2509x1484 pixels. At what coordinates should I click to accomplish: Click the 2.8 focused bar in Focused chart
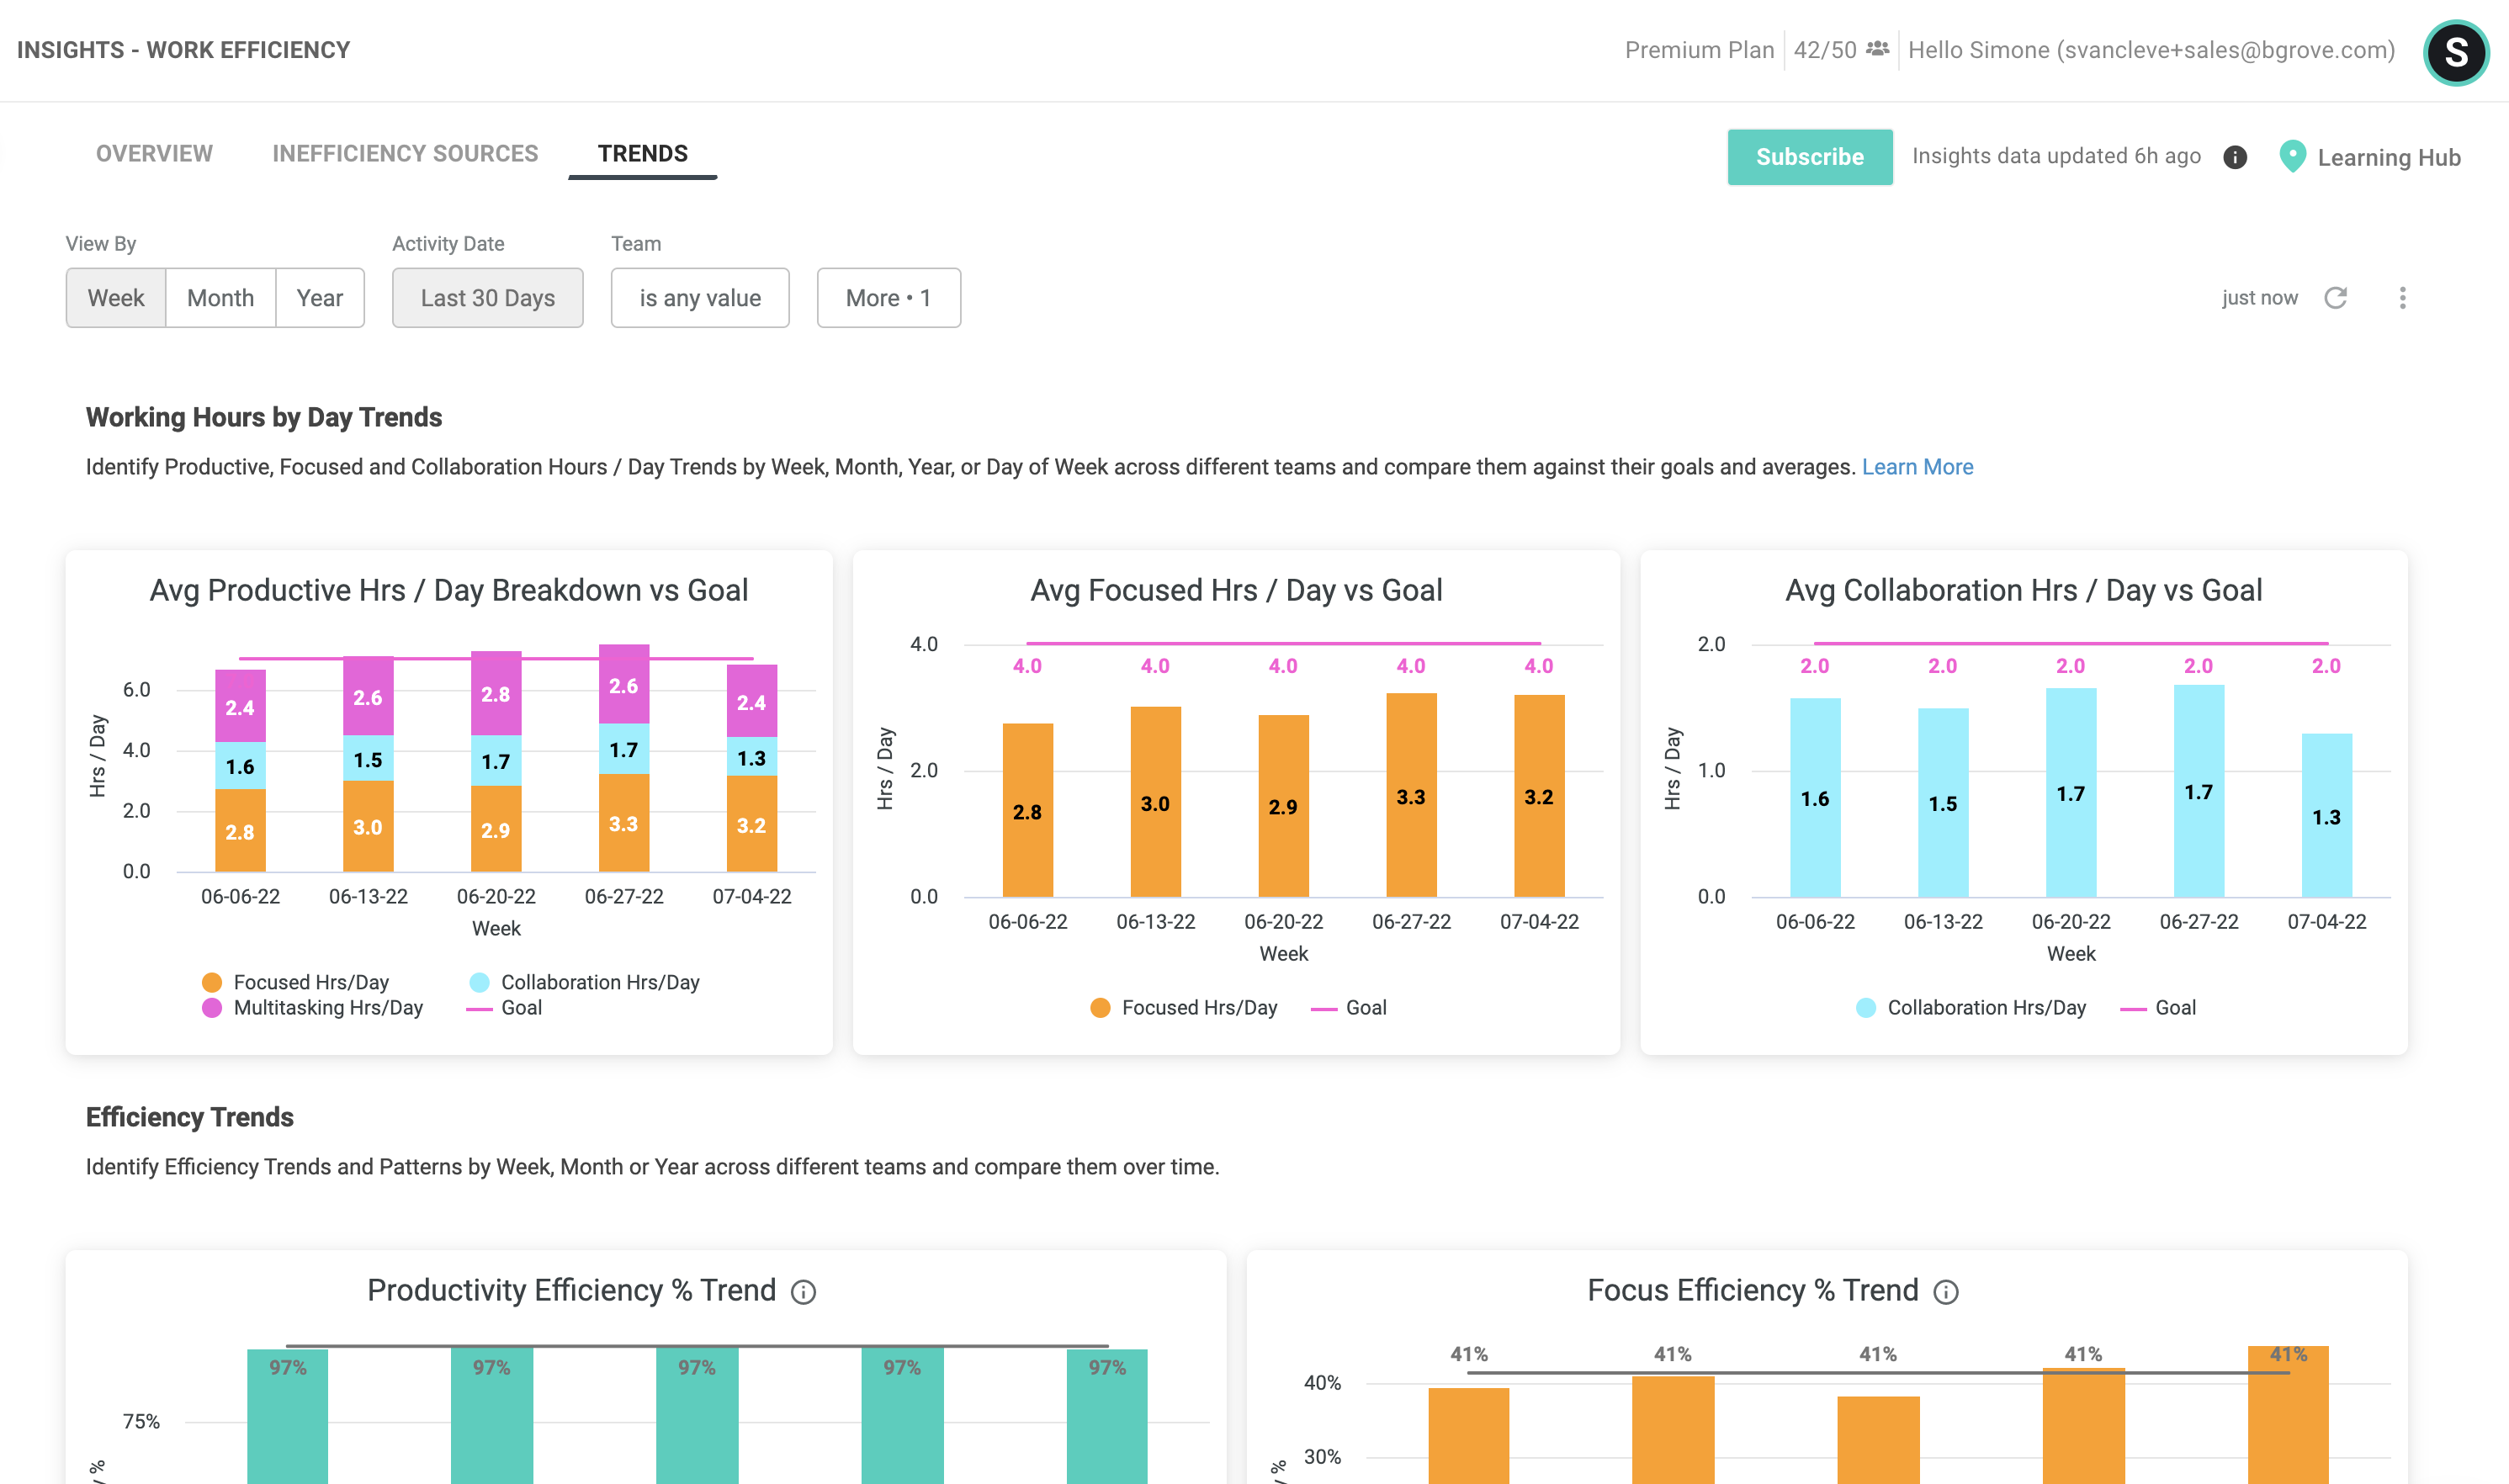pyautogui.click(x=1027, y=810)
